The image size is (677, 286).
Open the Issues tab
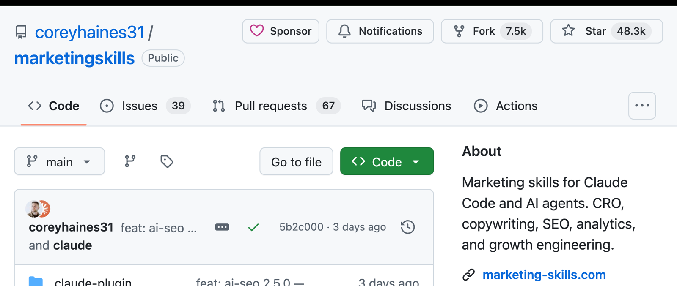pos(145,106)
